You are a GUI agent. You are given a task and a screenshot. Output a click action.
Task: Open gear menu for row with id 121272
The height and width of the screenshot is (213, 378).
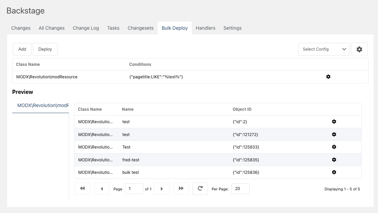tap(334, 134)
